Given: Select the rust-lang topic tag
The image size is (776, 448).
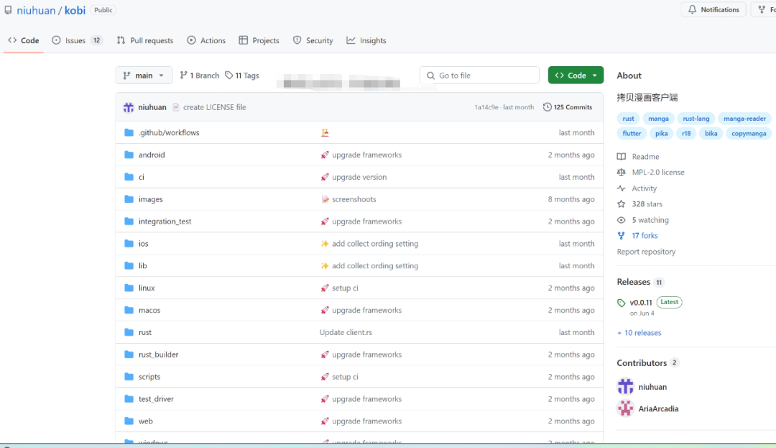Looking at the screenshot, I should [696, 119].
